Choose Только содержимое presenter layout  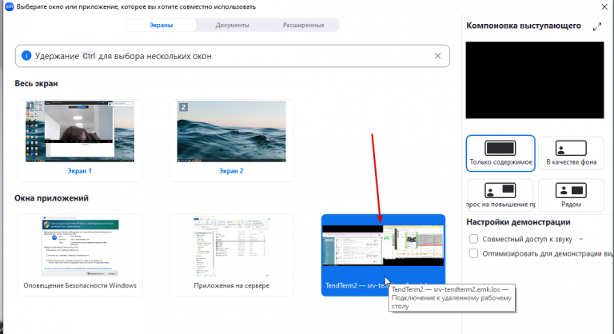500,153
